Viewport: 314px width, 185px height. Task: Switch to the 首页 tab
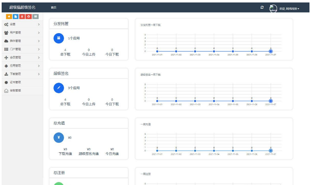(53, 8)
